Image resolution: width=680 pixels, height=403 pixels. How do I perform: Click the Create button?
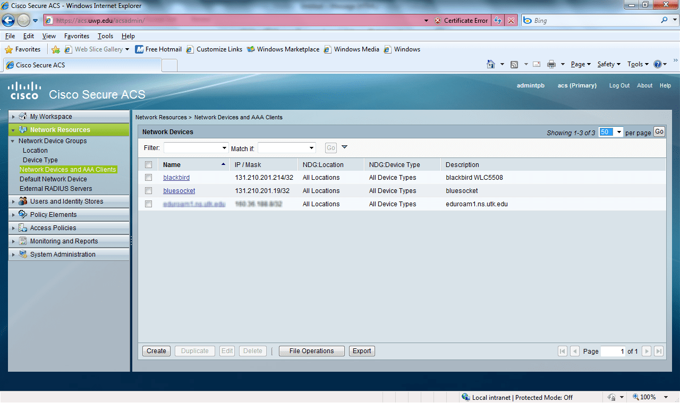click(157, 351)
